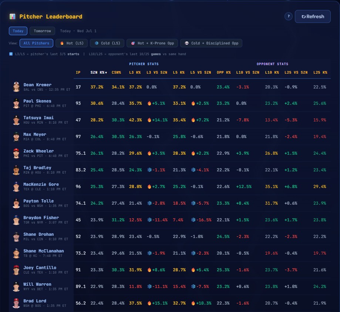Refresh the leaderboard data
This screenshot has height=312, width=340.
tap(313, 17)
